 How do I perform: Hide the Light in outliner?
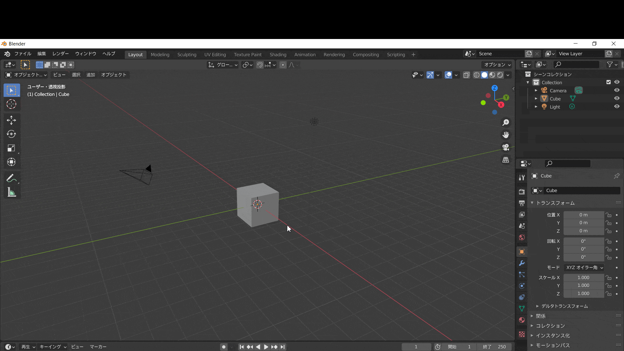617,107
